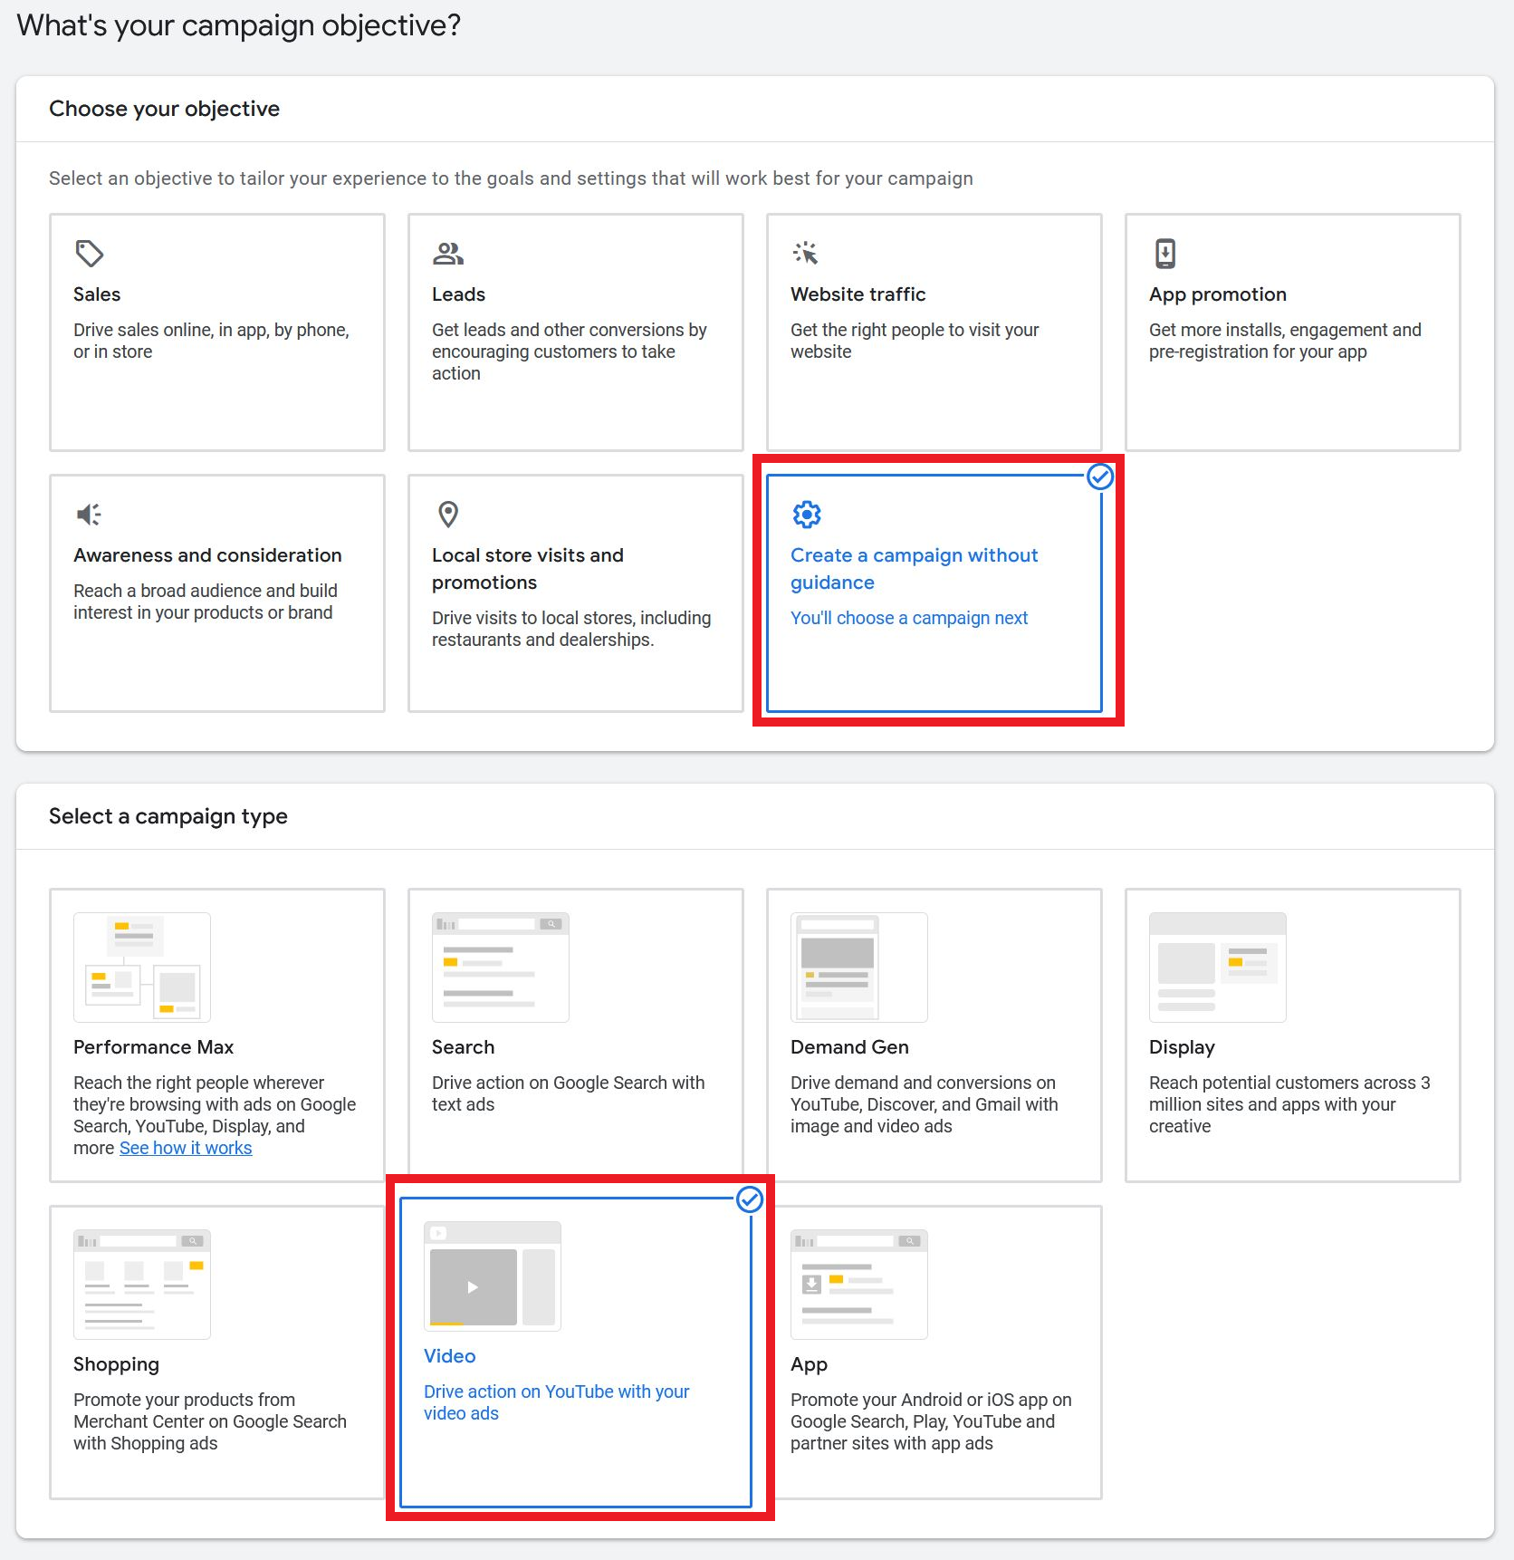Viewport: 1514px width, 1560px height.
Task: Deselect the checkmark on the Video card
Action: pyautogui.click(x=750, y=1198)
